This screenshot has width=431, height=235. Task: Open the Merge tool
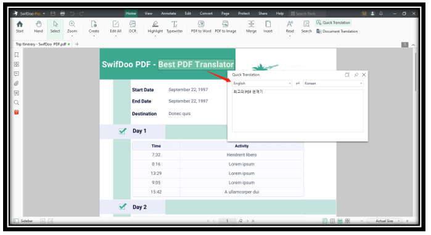251,27
